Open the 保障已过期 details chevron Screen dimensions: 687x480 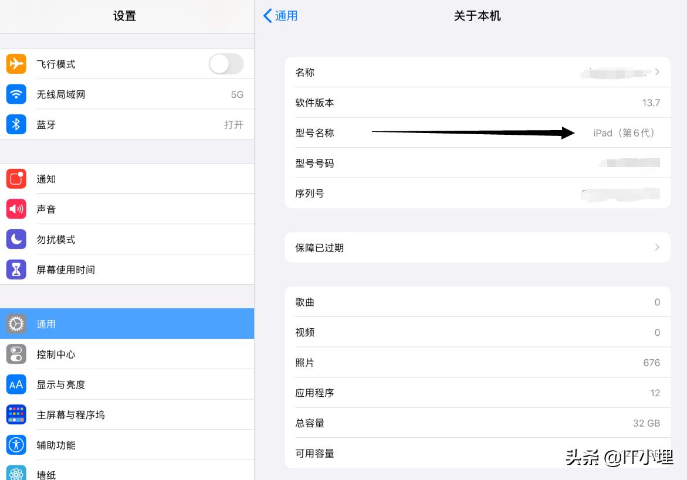pos(656,247)
